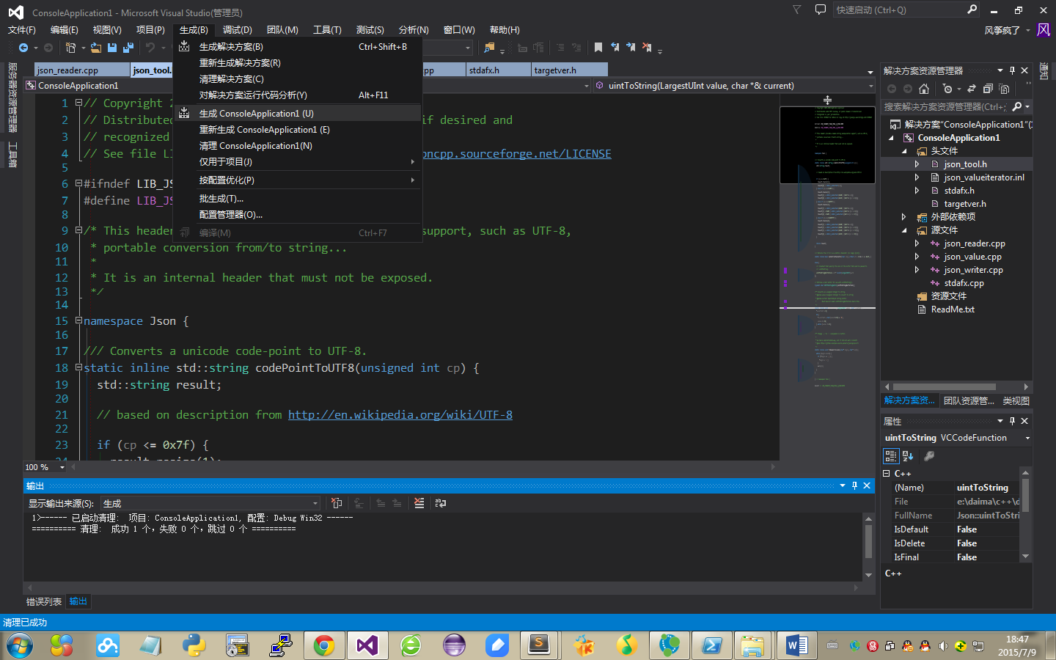This screenshot has width=1056, height=660.
Task: Click the Categorized view icon in Properties
Action: tap(891, 456)
